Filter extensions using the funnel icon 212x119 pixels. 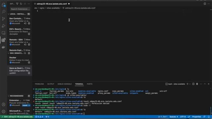click(17, 4)
